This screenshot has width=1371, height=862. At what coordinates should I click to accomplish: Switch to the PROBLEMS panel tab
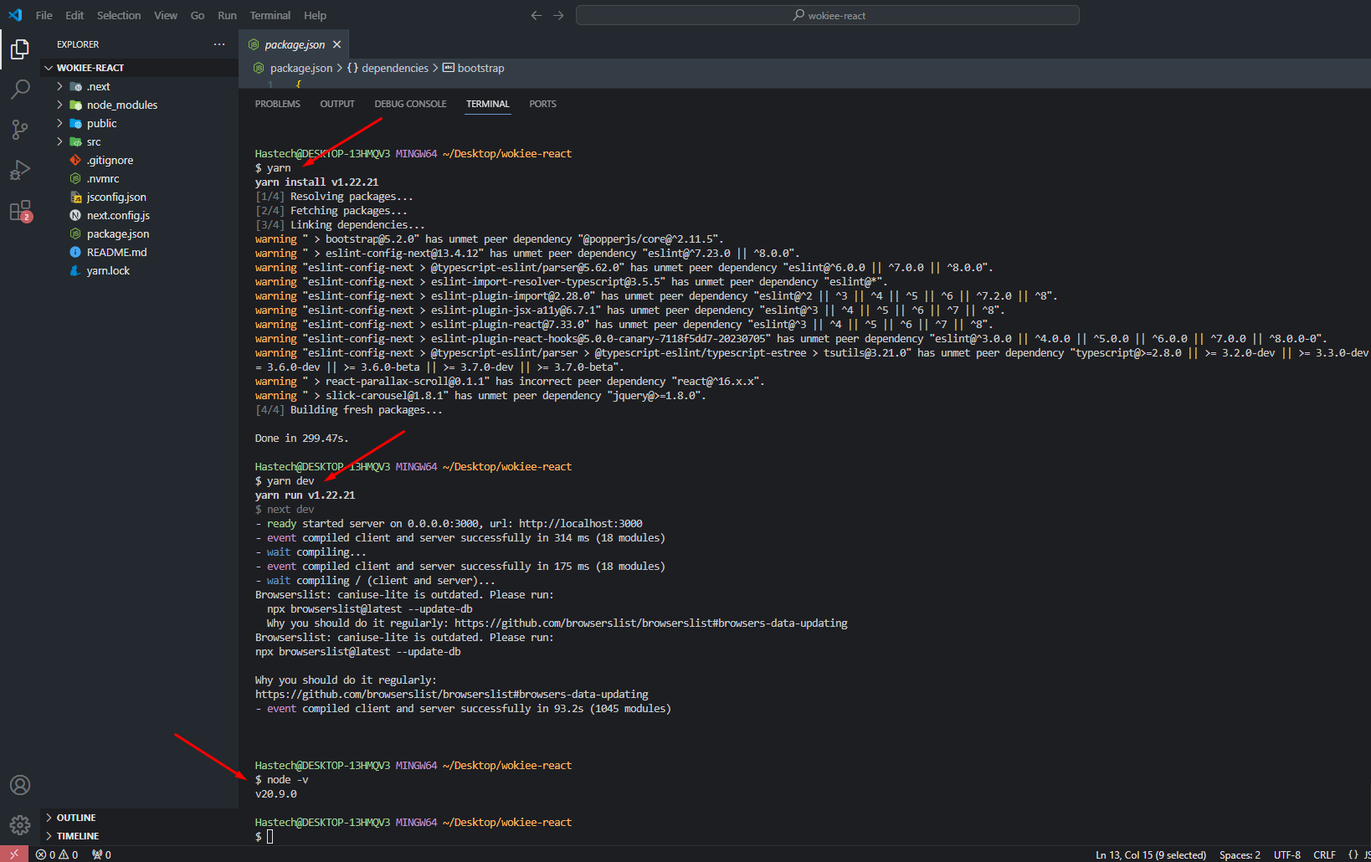[277, 104]
